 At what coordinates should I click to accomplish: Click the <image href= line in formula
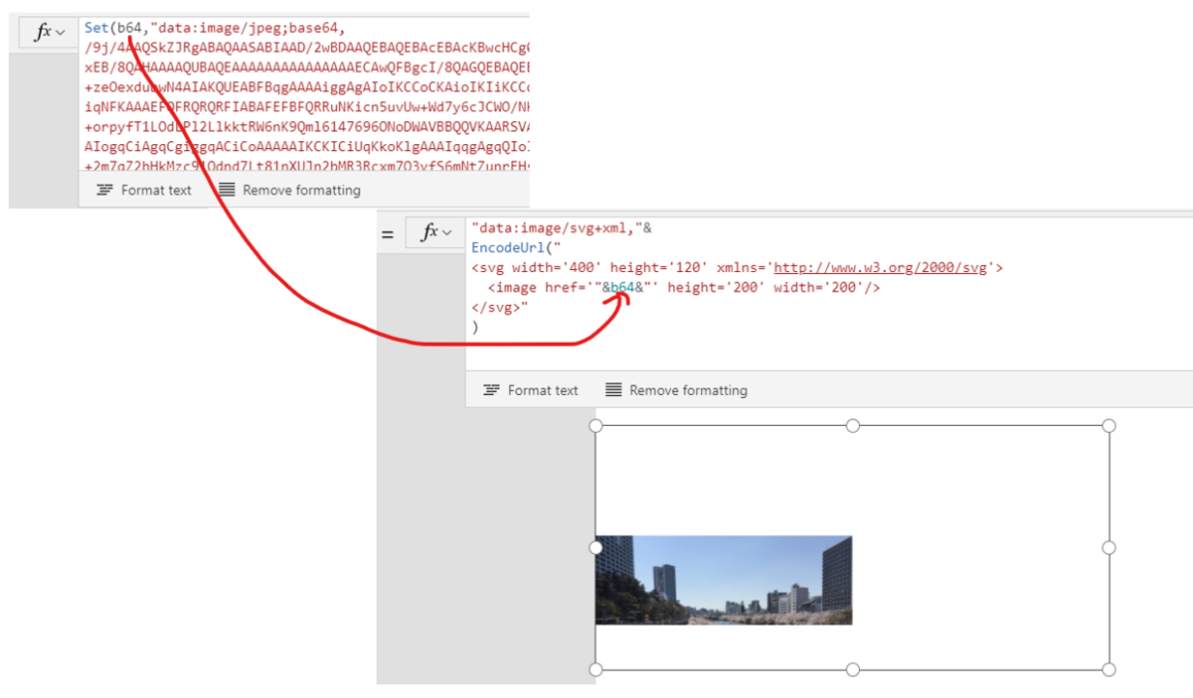684,287
